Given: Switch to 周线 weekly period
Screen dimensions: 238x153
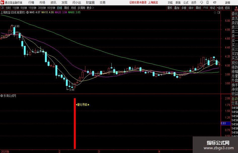Looking at the screenshot, I should pos(66,8).
